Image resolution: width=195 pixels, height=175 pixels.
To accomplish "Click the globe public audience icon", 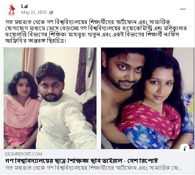I will [51, 12].
